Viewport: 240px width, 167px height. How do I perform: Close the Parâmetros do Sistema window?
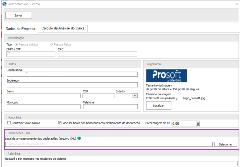(237, 4)
